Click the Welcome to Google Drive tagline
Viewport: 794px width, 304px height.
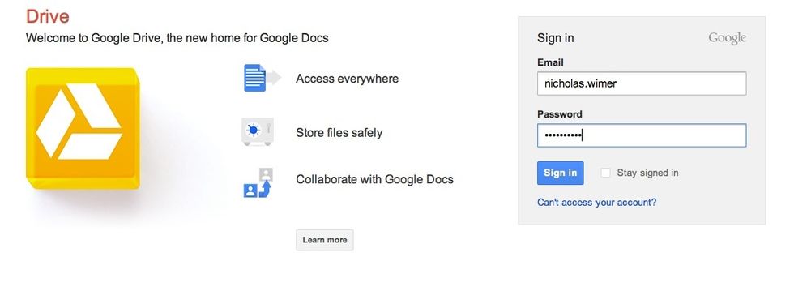click(177, 38)
